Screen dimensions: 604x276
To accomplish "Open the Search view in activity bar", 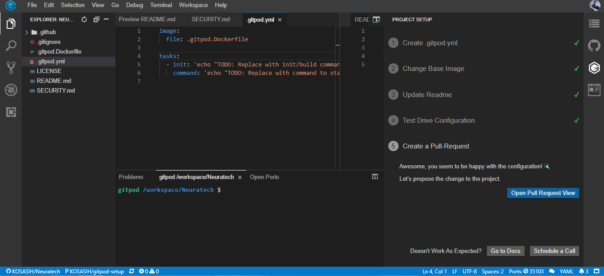I will click(x=11, y=46).
